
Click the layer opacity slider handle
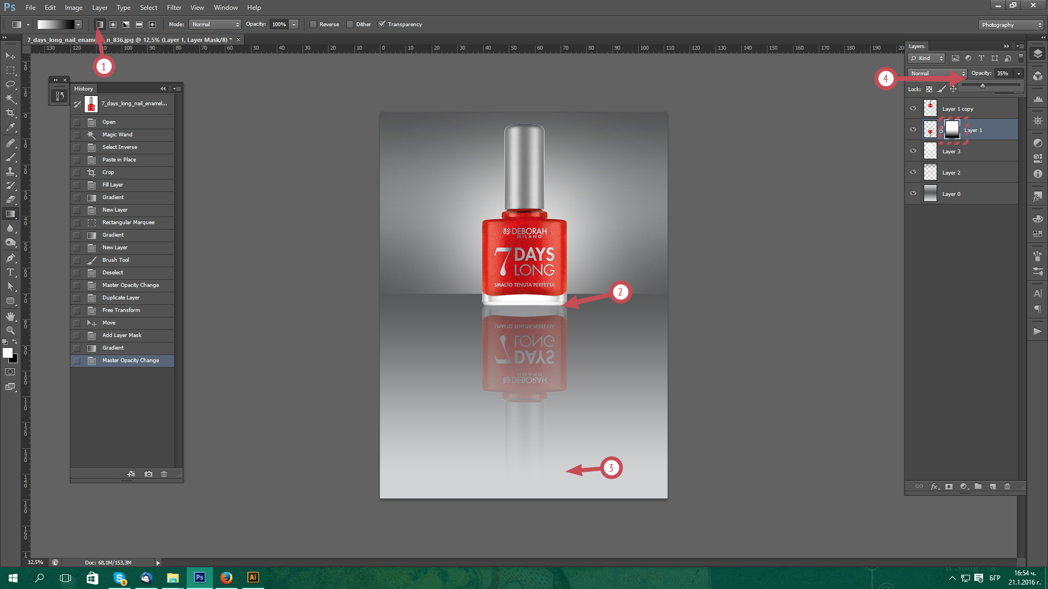(982, 86)
